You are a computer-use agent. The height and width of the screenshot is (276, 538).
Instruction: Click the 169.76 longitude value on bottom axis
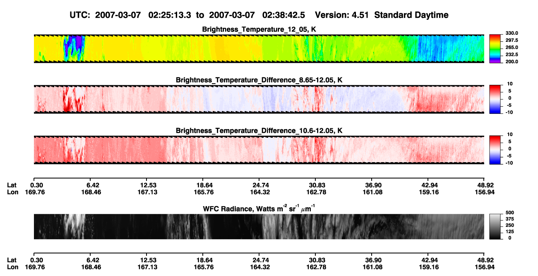34,267
